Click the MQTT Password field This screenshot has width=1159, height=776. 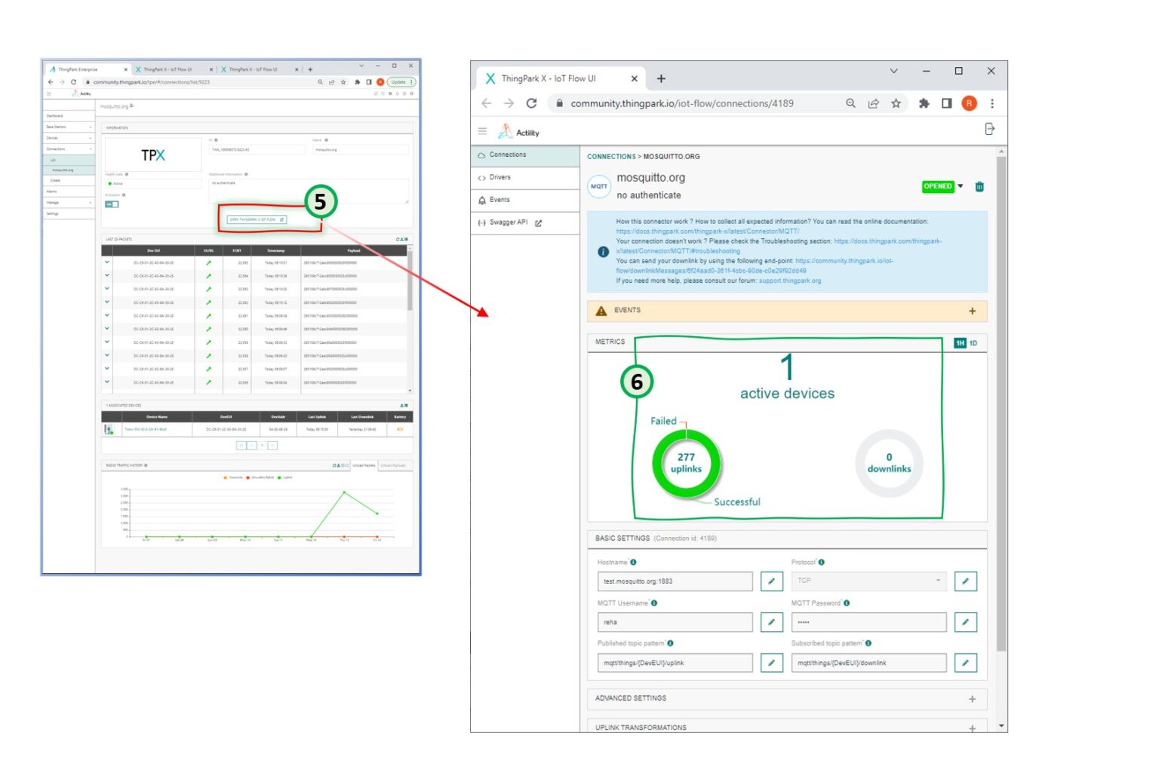pos(868,623)
